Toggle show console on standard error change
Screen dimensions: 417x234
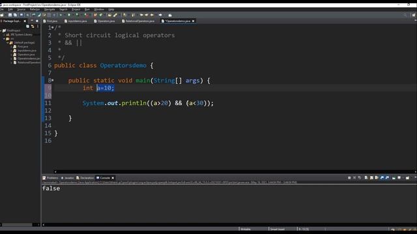[387, 177]
